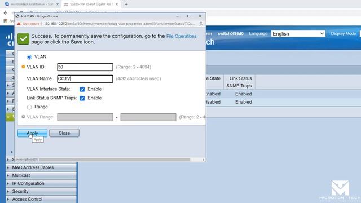361x203 pixels.
Task: Expand the Access Control menu section
Action: point(41,199)
